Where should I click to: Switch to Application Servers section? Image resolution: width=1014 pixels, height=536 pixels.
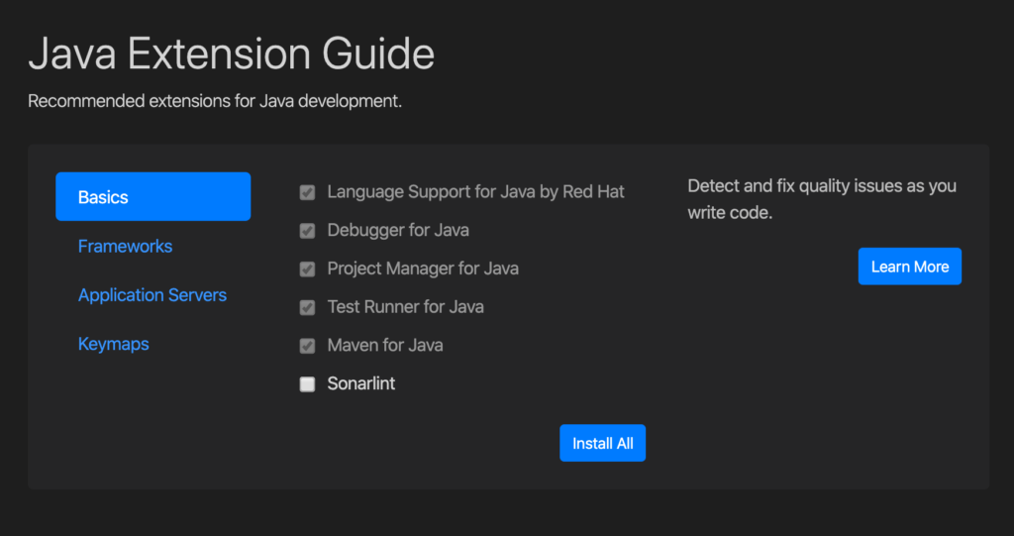point(152,295)
